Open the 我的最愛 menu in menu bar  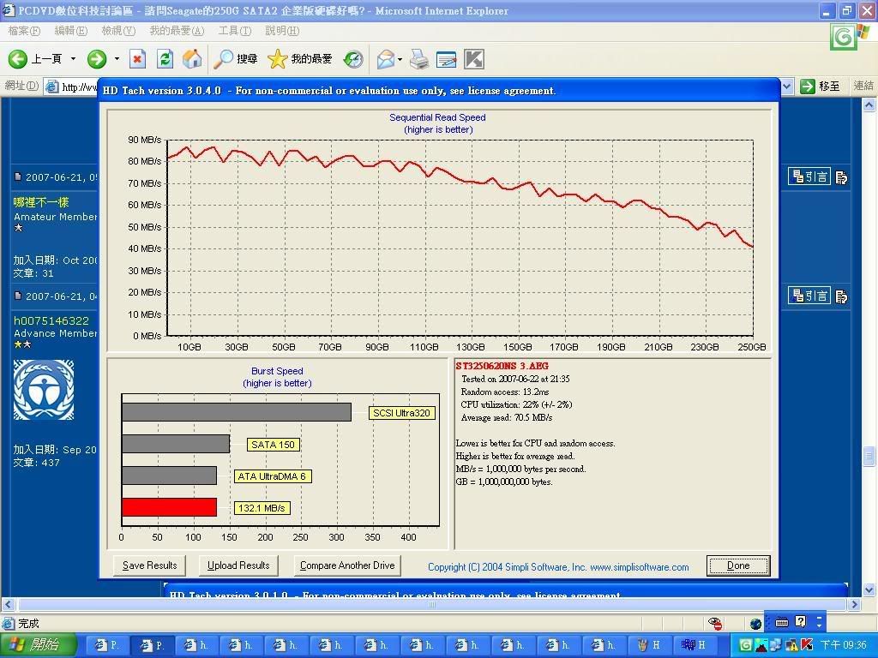pos(177,31)
